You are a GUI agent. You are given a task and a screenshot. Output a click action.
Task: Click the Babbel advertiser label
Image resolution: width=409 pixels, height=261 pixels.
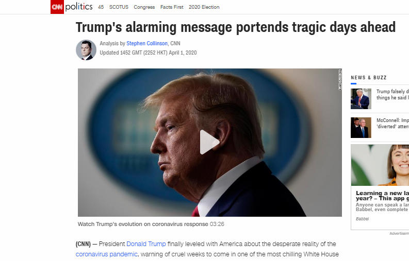pyautogui.click(x=362, y=219)
